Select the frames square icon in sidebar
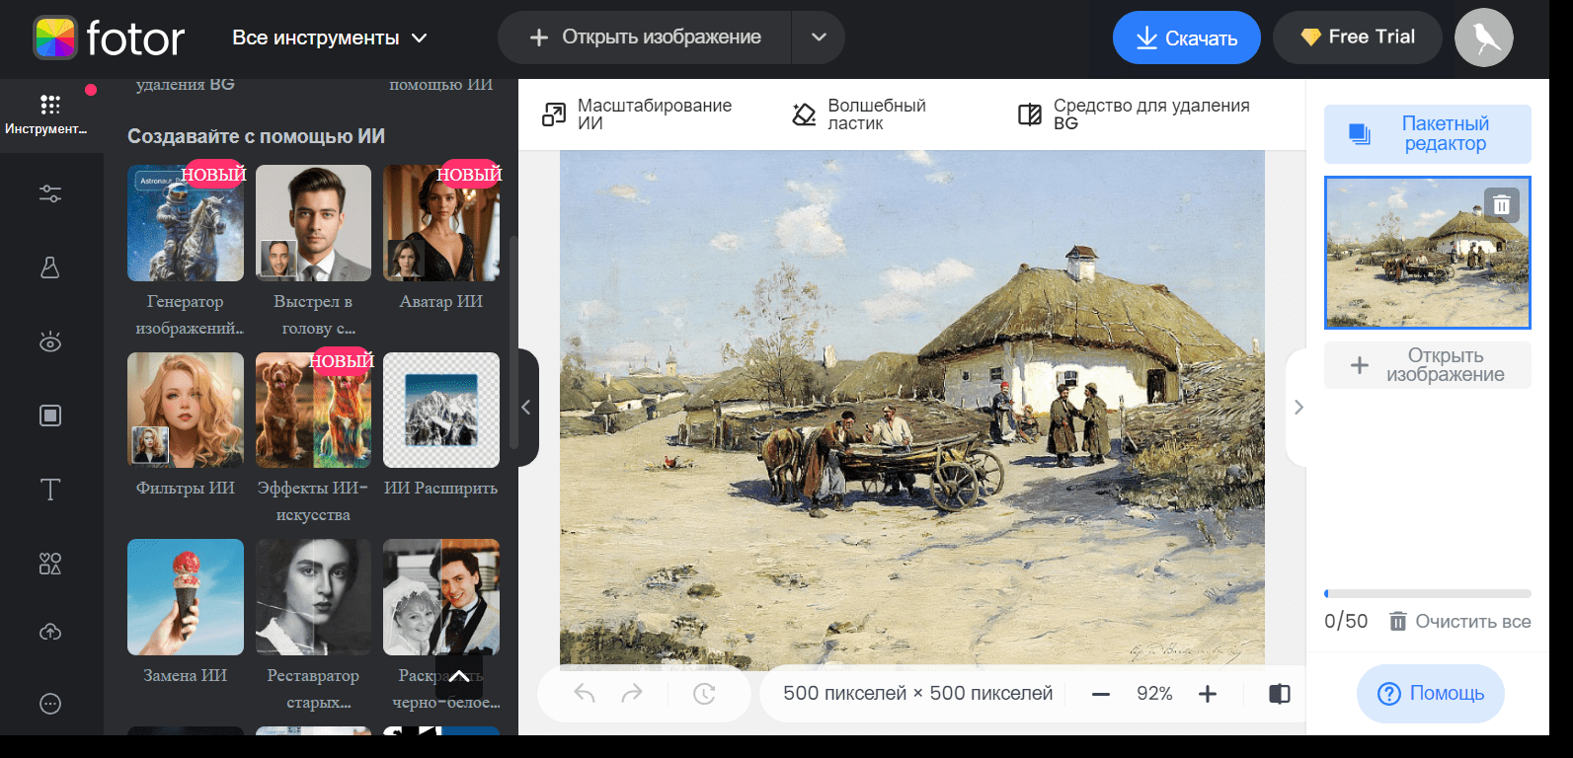Image resolution: width=1573 pixels, height=758 pixels. (50, 416)
